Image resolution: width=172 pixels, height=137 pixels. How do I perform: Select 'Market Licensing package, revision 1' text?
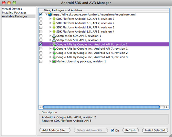tap(81, 61)
